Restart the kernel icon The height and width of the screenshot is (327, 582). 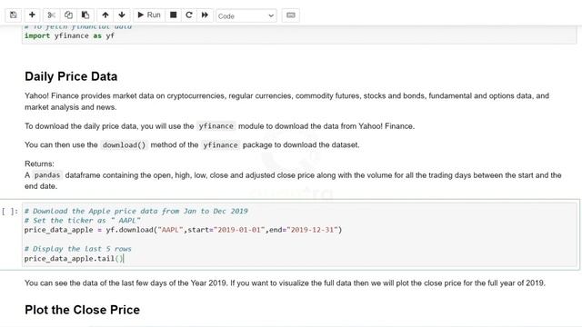189,15
